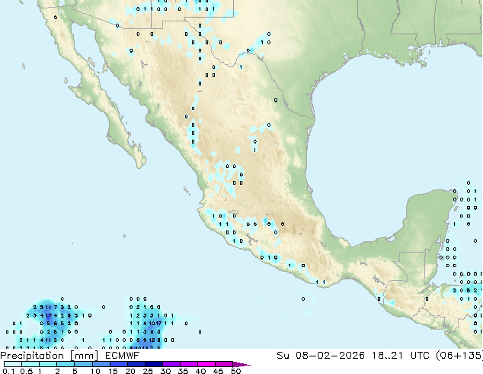Select the 5–10 mm legend color swatch
Image resolution: width=483 pixels, height=374 pixels.
coord(83,364)
